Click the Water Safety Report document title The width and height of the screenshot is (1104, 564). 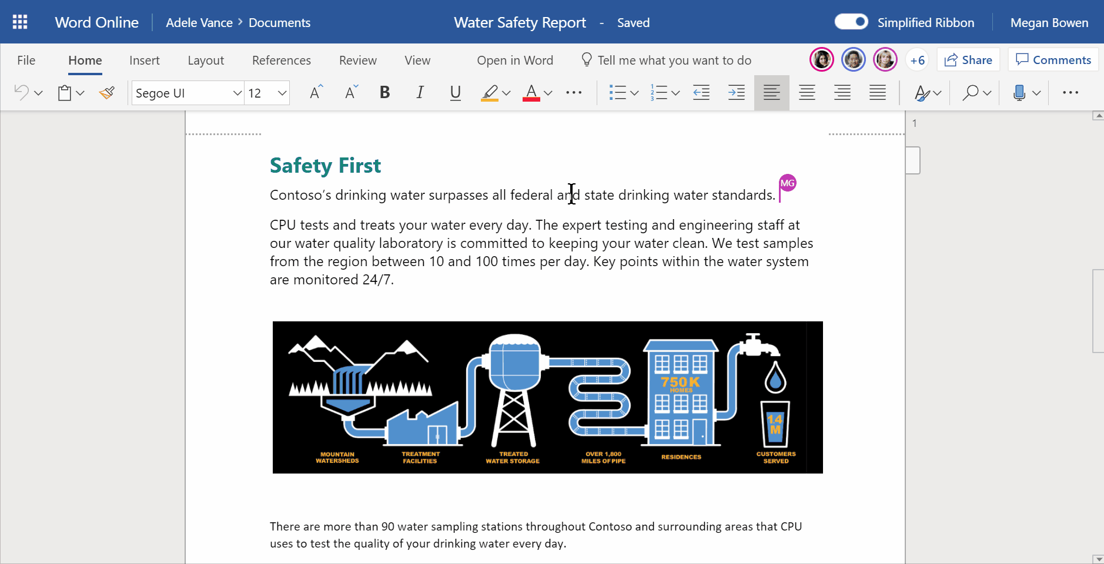[520, 23]
